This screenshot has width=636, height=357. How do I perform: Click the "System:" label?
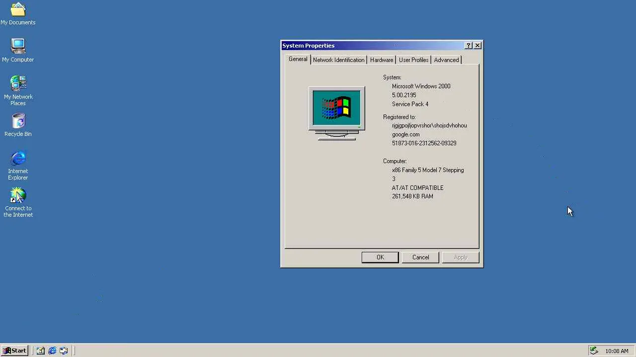click(392, 77)
